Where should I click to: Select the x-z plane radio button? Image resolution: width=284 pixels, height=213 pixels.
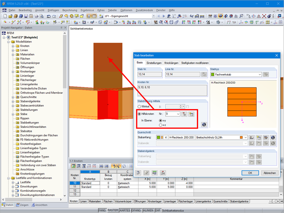pos(160,125)
